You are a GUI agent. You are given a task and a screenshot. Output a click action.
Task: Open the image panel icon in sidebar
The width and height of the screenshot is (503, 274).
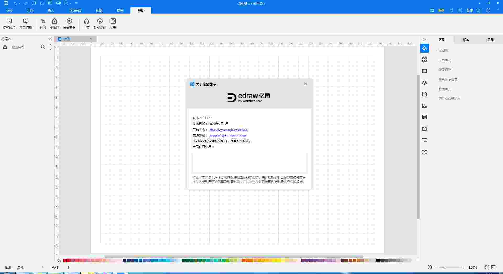(424, 71)
